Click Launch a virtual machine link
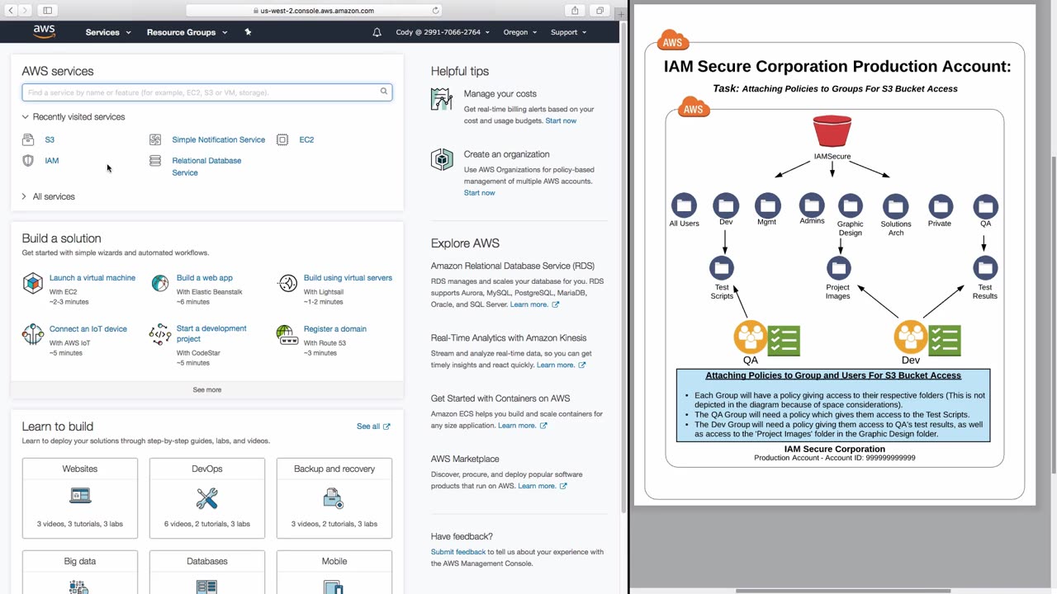The width and height of the screenshot is (1057, 594). [x=92, y=278]
